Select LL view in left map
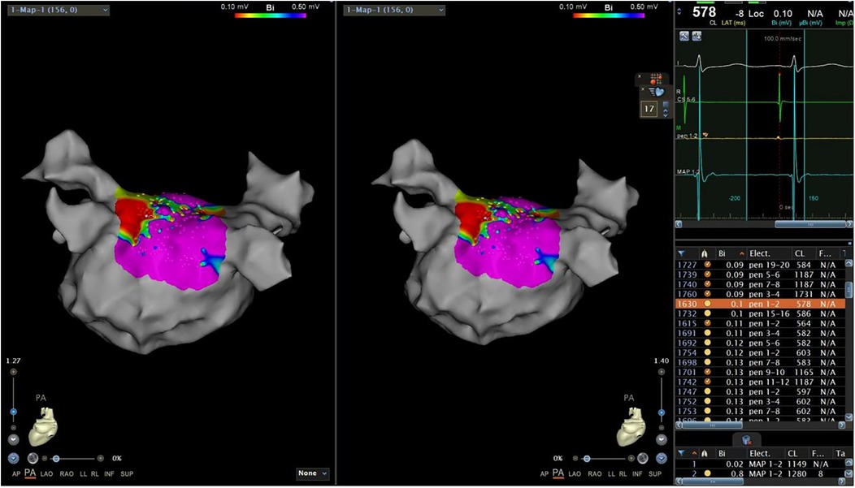The height and width of the screenshot is (488, 855). click(84, 474)
